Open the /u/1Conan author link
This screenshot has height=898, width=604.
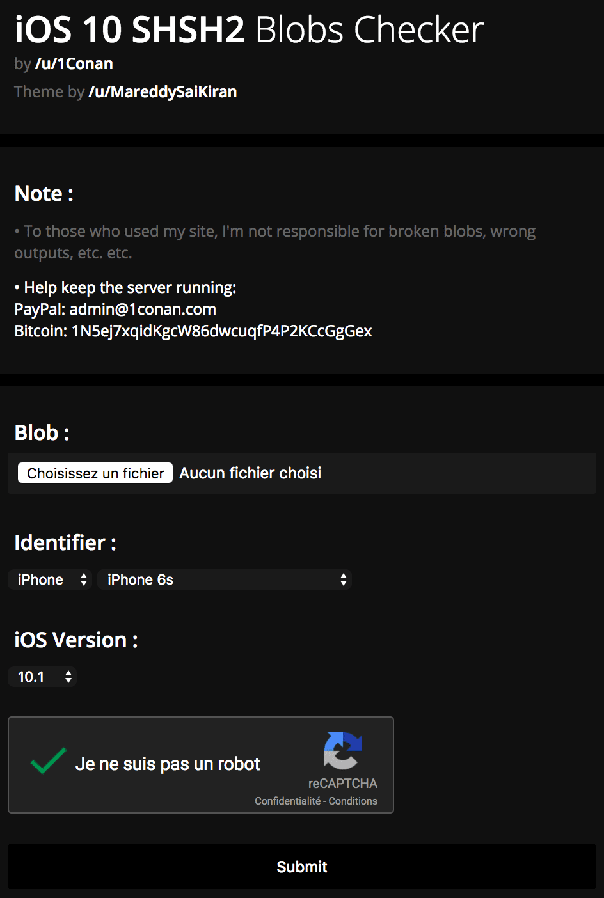74,63
